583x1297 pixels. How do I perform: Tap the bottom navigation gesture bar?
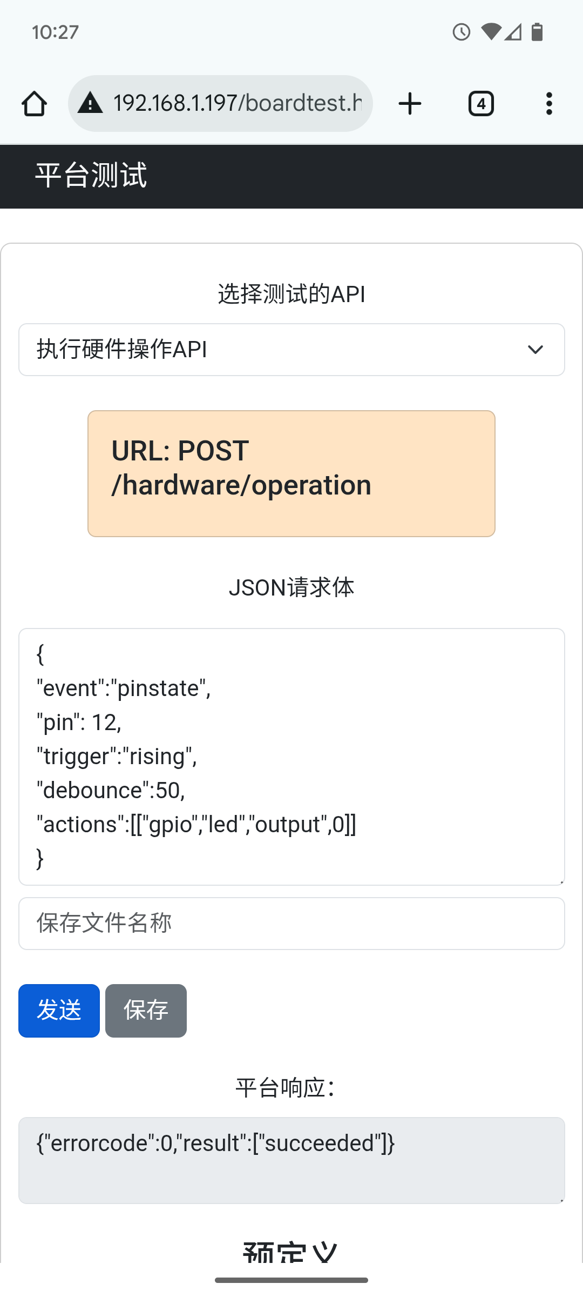click(291, 1280)
